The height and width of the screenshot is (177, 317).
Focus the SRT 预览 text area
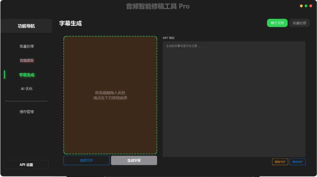tap(234, 99)
